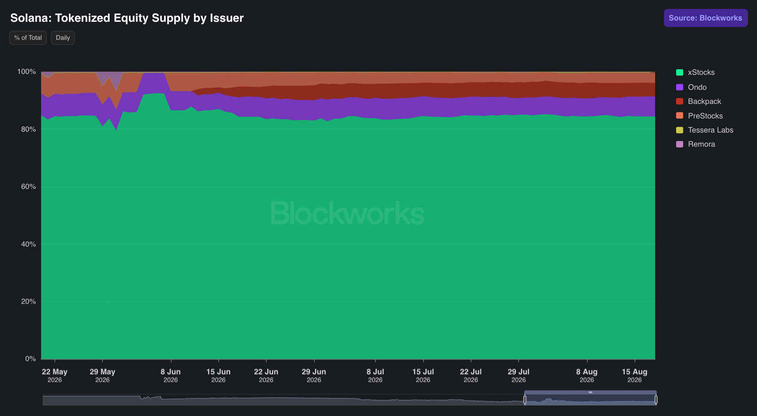Image resolution: width=757 pixels, height=416 pixels.
Task: Click the '15 Jul 2026' x-axis label
Action: coord(423,375)
